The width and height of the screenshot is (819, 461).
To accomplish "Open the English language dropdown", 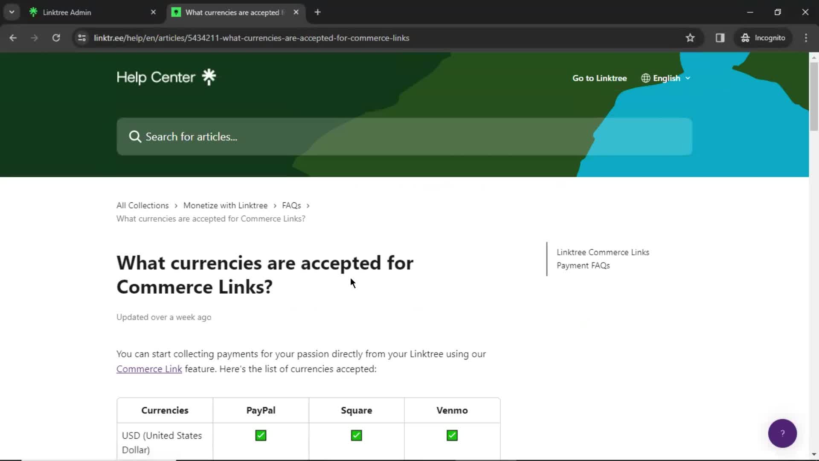I will 666,78.
